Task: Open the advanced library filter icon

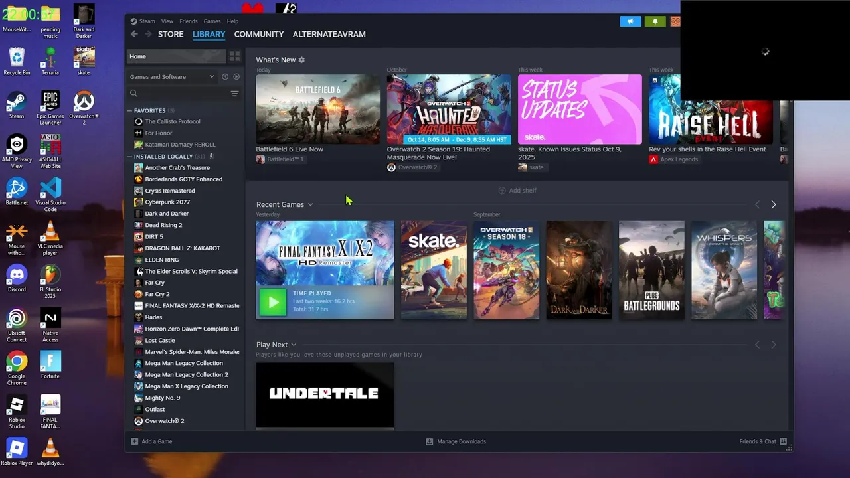Action: click(x=234, y=94)
